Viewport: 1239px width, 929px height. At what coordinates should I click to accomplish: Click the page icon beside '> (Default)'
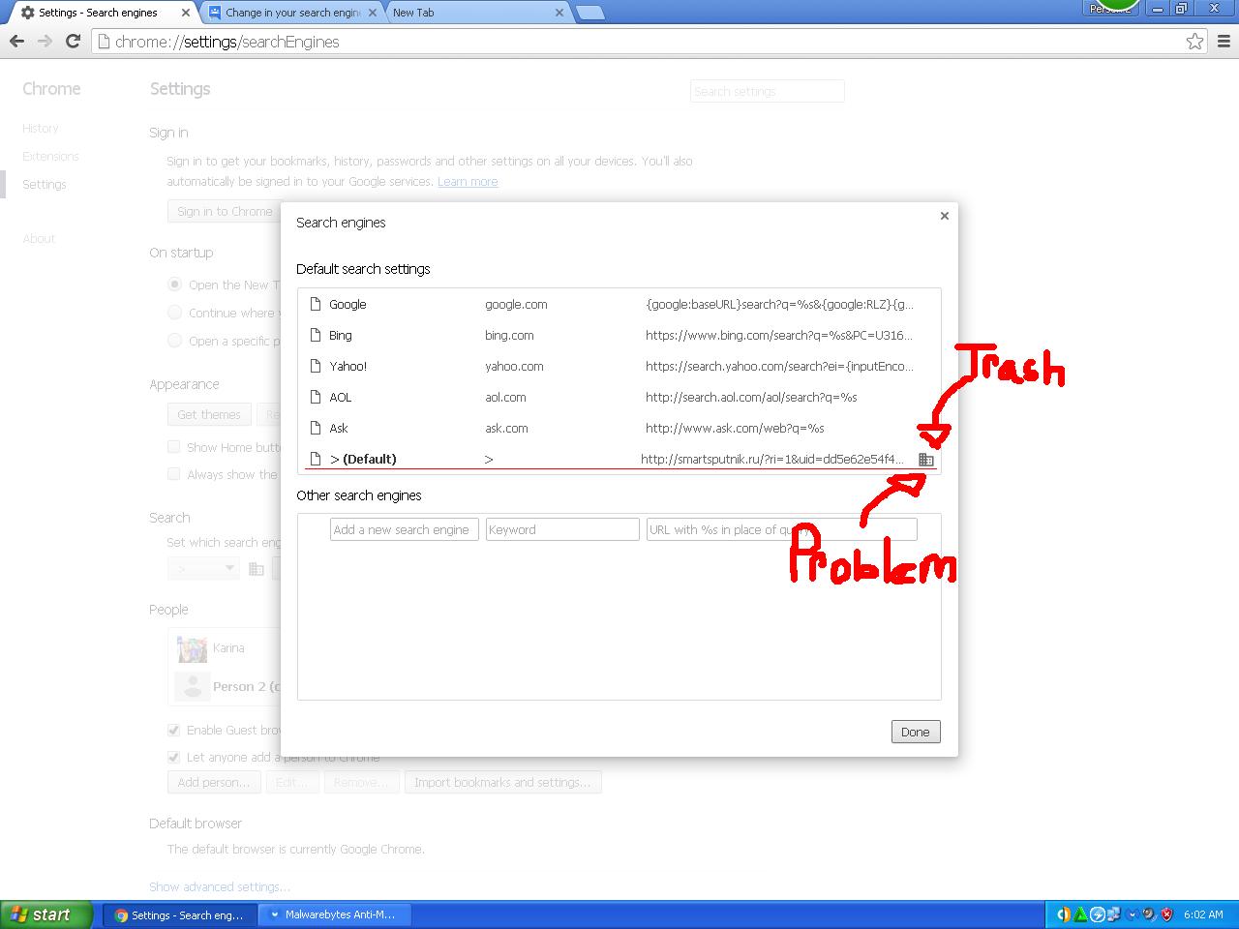[315, 459]
